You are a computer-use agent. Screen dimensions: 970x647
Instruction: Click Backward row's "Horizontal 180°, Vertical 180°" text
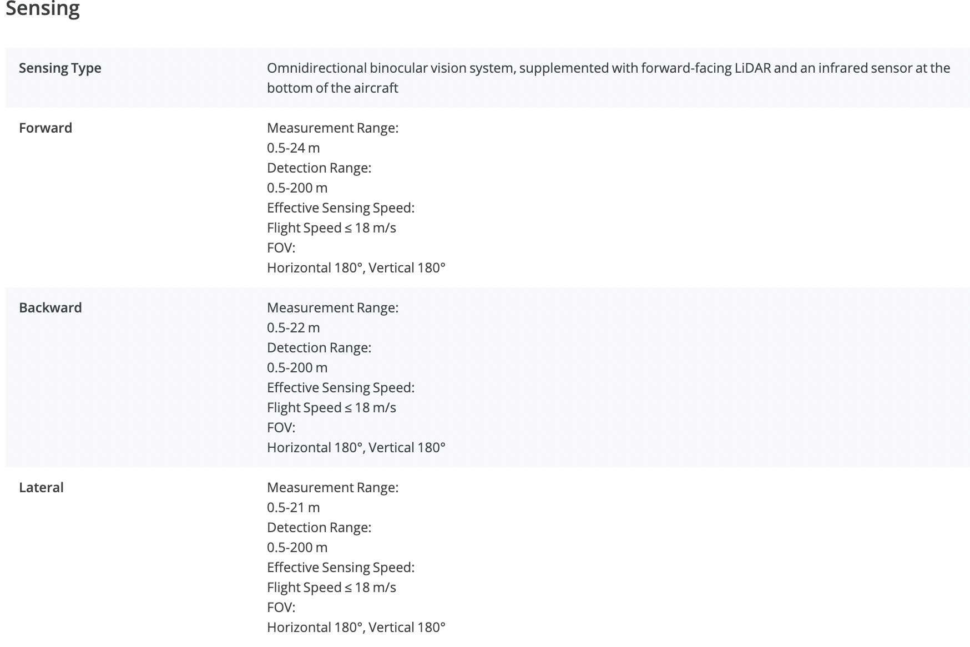[356, 447]
